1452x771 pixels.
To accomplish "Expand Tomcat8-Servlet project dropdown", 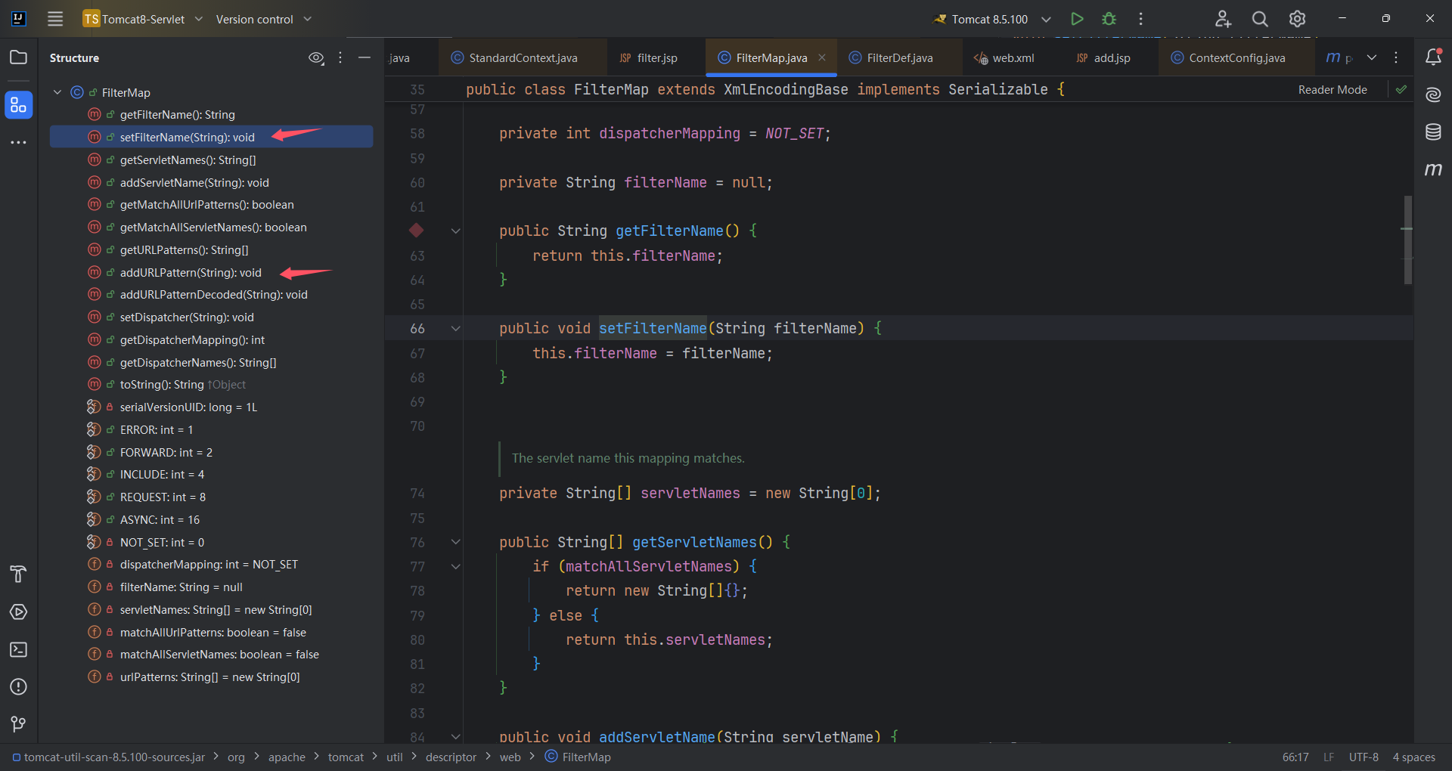I will pyautogui.click(x=142, y=19).
